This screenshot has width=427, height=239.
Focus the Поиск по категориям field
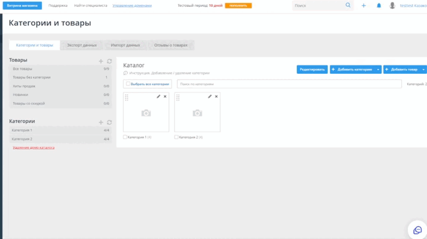point(289,84)
